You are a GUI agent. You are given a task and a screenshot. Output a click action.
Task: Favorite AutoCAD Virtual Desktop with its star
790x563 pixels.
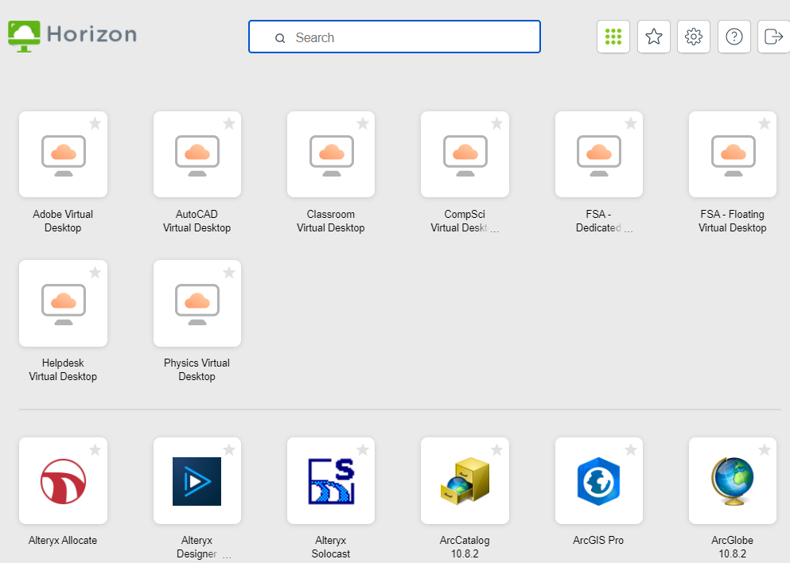point(229,123)
